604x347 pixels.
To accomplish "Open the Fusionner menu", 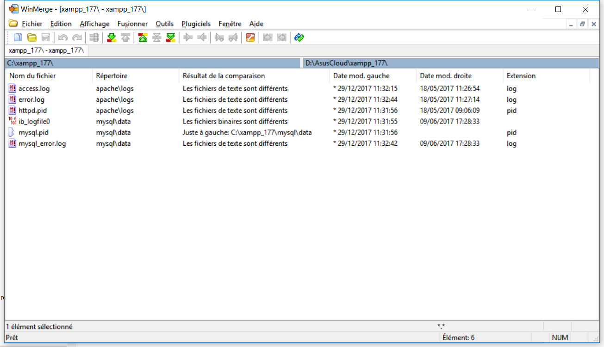I will click(132, 24).
